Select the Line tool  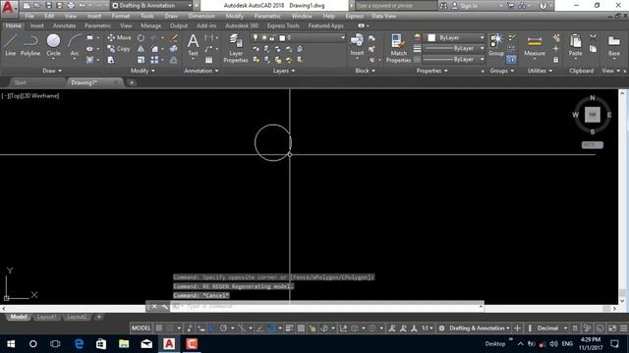click(x=11, y=44)
